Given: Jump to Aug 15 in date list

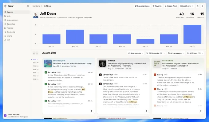Looking at the screenshot, I should (35, 79).
